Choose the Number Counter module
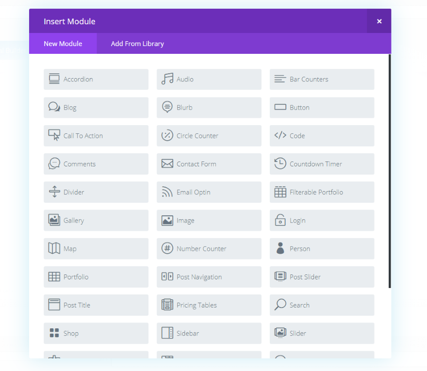The image size is (427, 371). coord(209,249)
